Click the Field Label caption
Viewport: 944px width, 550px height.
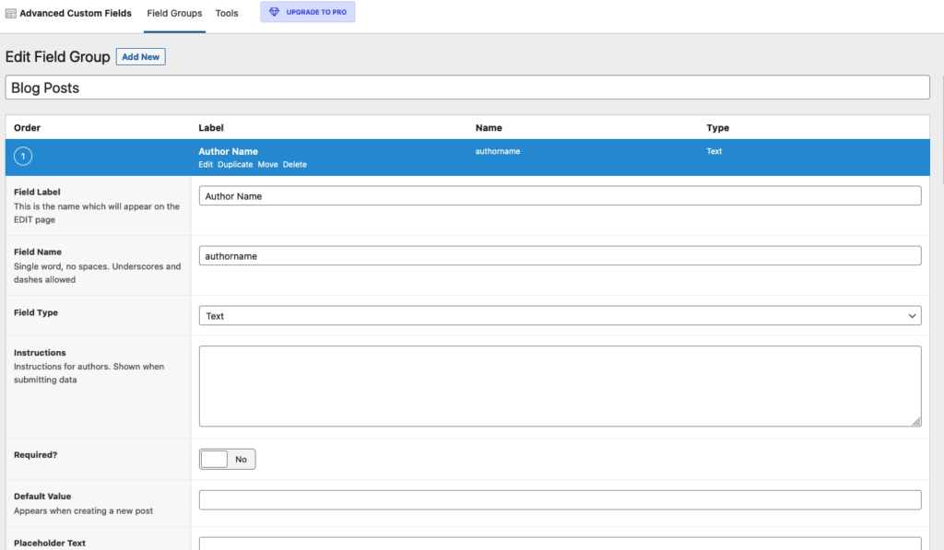point(37,192)
